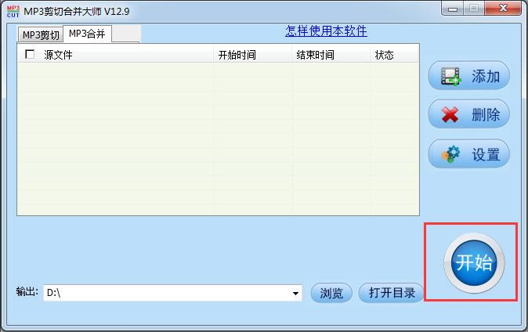Open 设置 (Settings) with gear icon

[x=468, y=154]
